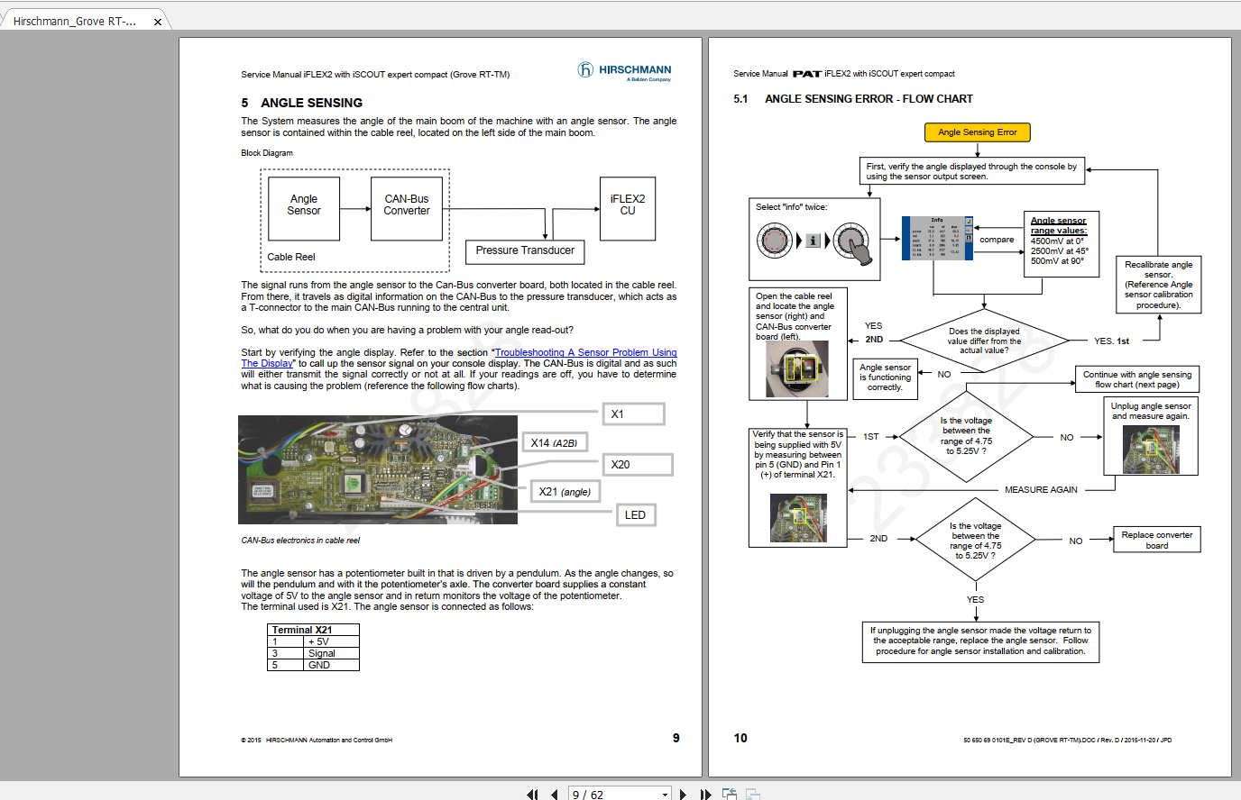Click the 'iFLEX2 CU' block in the diagram
This screenshot has width=1241, height=800.
click(628, 209)
